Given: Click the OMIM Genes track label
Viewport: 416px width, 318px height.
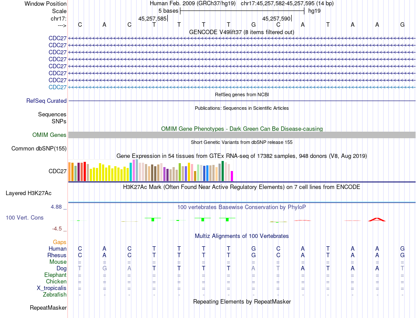Looking at the screenshot, I should click(x=49, y=135).
